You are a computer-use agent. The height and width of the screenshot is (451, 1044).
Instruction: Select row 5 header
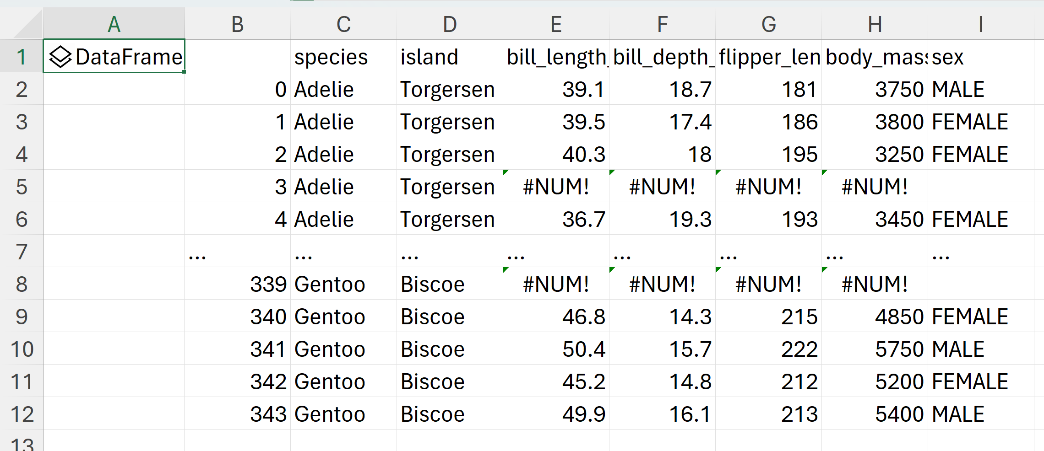click(22, 187)
